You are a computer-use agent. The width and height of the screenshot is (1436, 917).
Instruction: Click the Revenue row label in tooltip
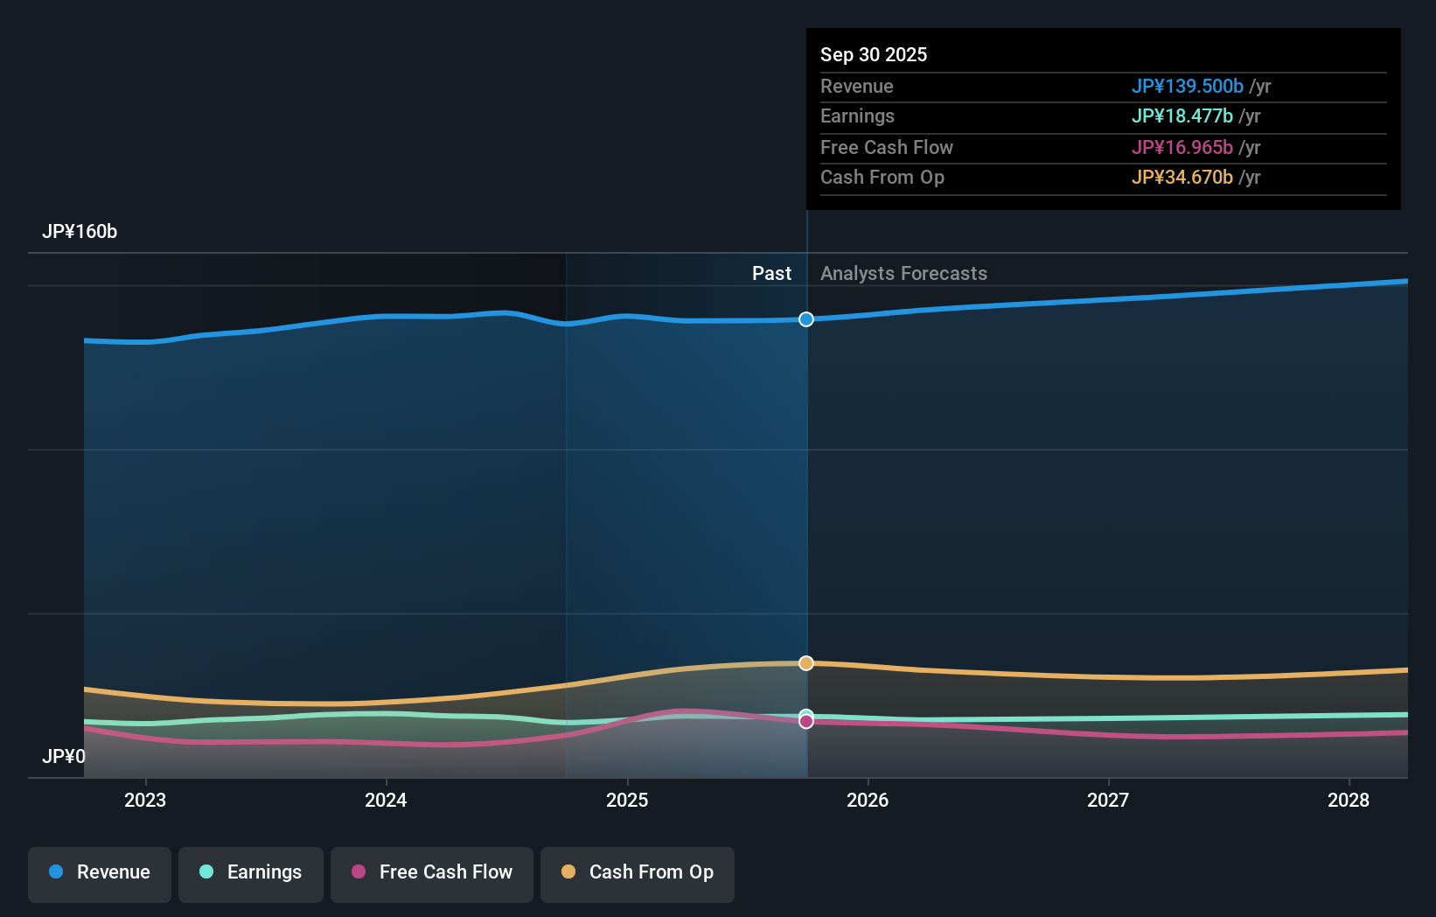click(857, 87)
